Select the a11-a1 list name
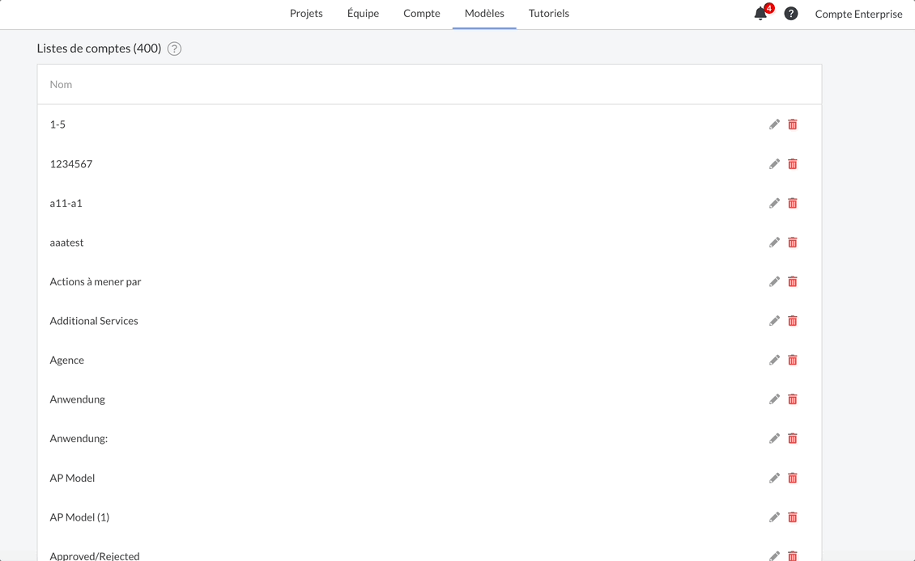The height and width of the screenshot is (561, 915). 66,203
